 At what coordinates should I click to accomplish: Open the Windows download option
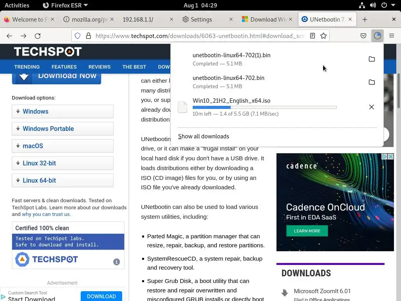pyautogui.click(x=63, y=111)
